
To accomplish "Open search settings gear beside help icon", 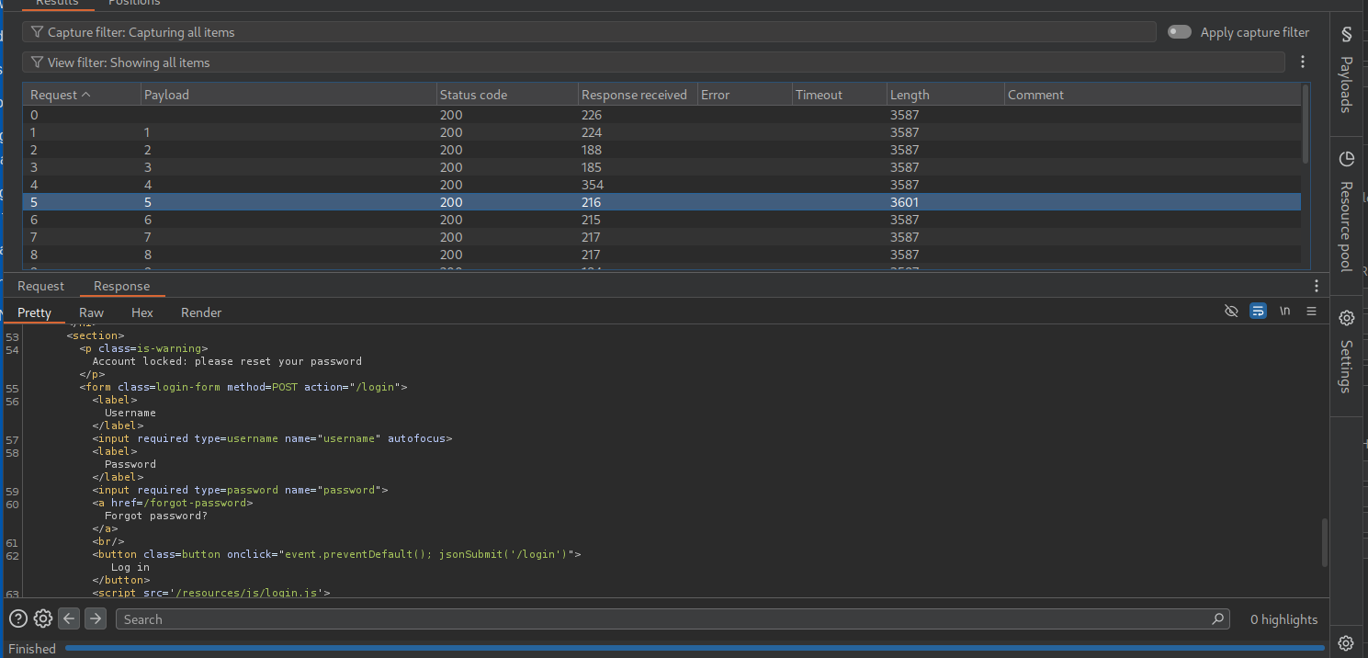I will (x=43, y=619).
